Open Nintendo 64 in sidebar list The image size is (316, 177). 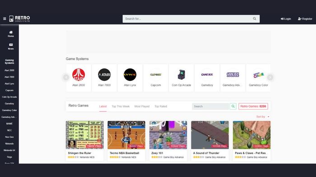pos(9,150)
